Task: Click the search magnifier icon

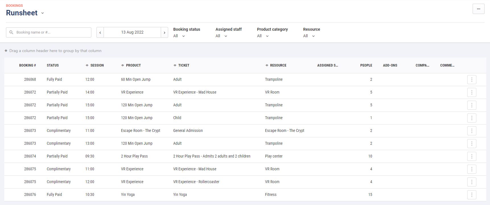Action: (11, 32)
